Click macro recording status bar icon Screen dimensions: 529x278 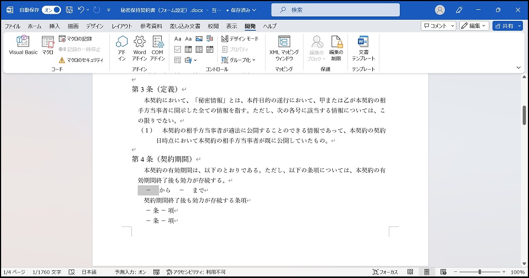(x=156, y=272)
